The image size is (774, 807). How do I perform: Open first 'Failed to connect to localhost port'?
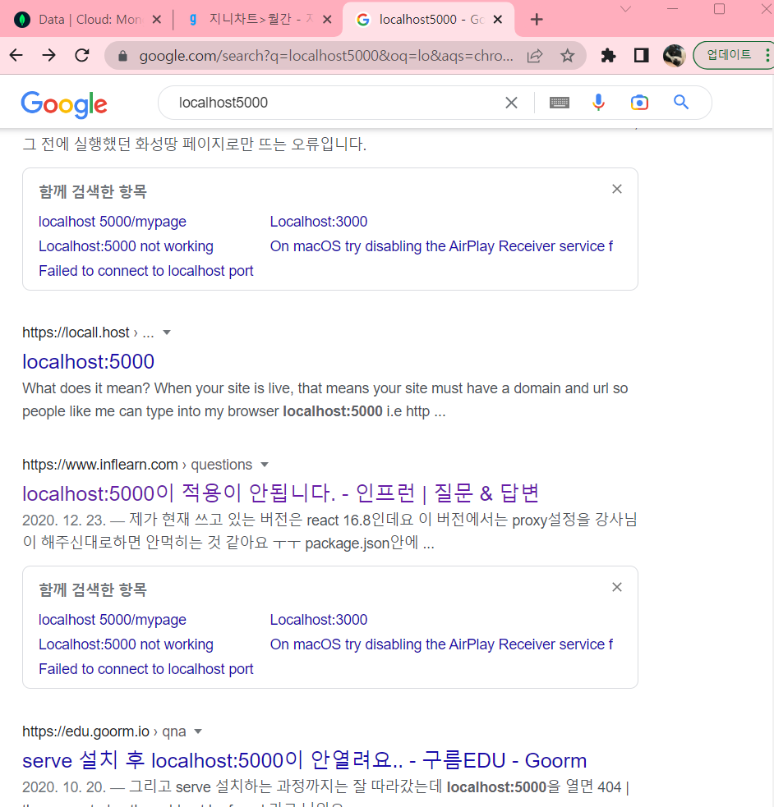pyautogui.click(x=145, y=271)
